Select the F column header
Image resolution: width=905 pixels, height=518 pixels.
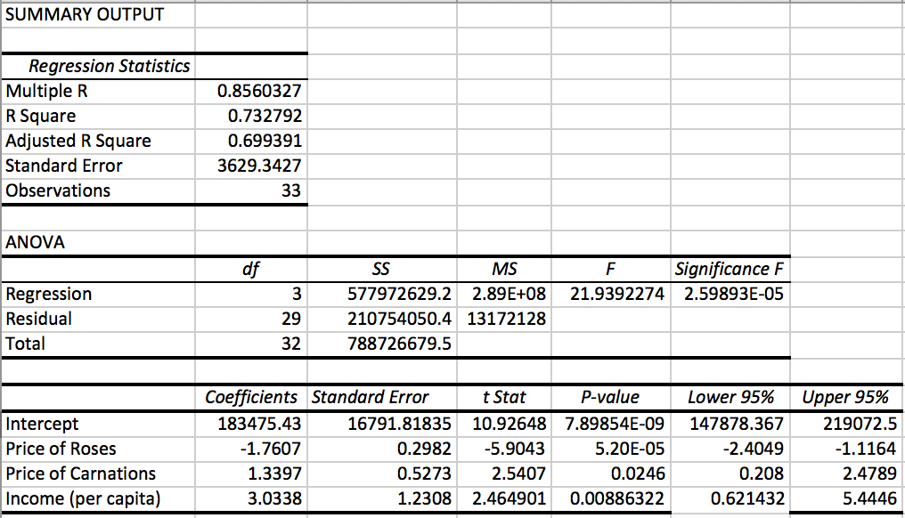(x=611, y=269)
